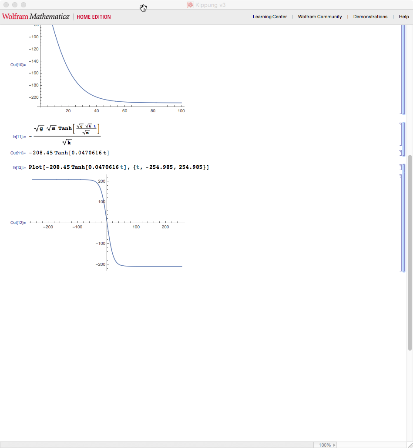
Task: Click the Tanh fraction formula in In[11]
Action: [67, 134]
